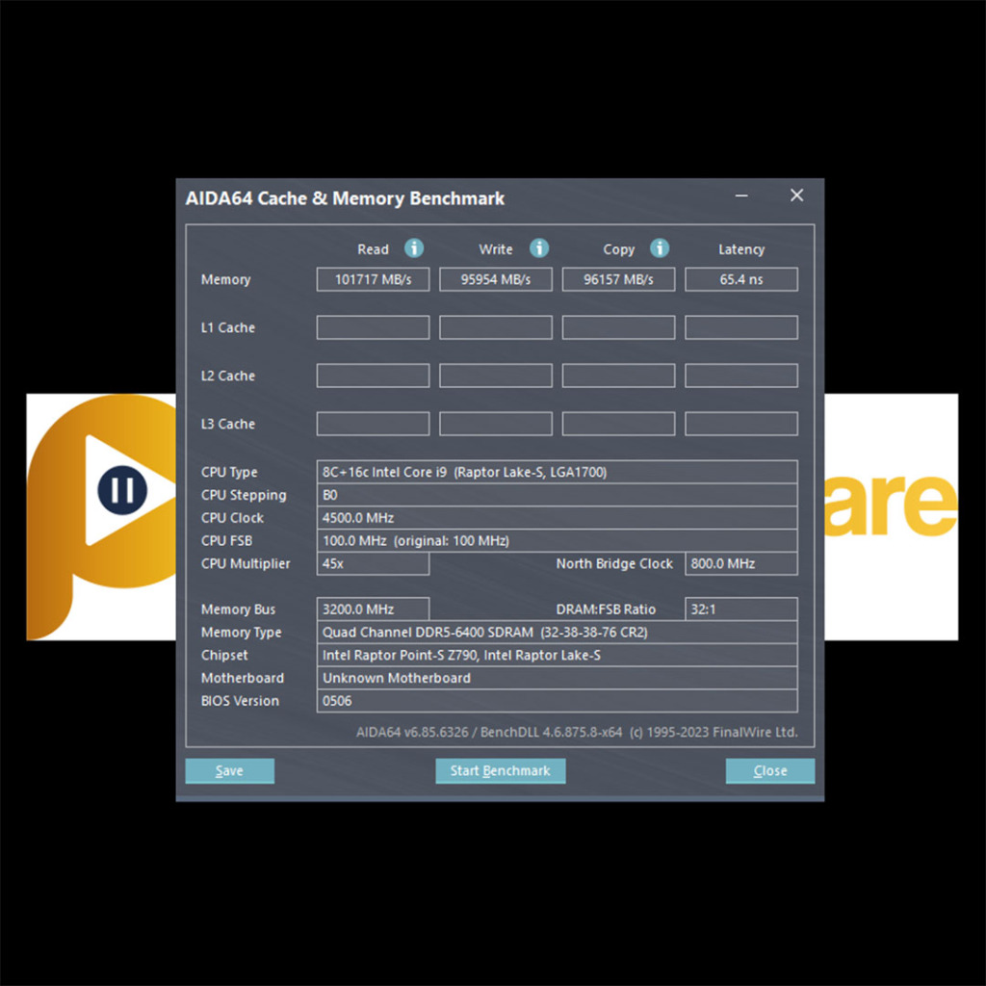986x986 pixels.
Task: Click the CPU Type label
Action: pyautogui.click(x=229, y=472)
